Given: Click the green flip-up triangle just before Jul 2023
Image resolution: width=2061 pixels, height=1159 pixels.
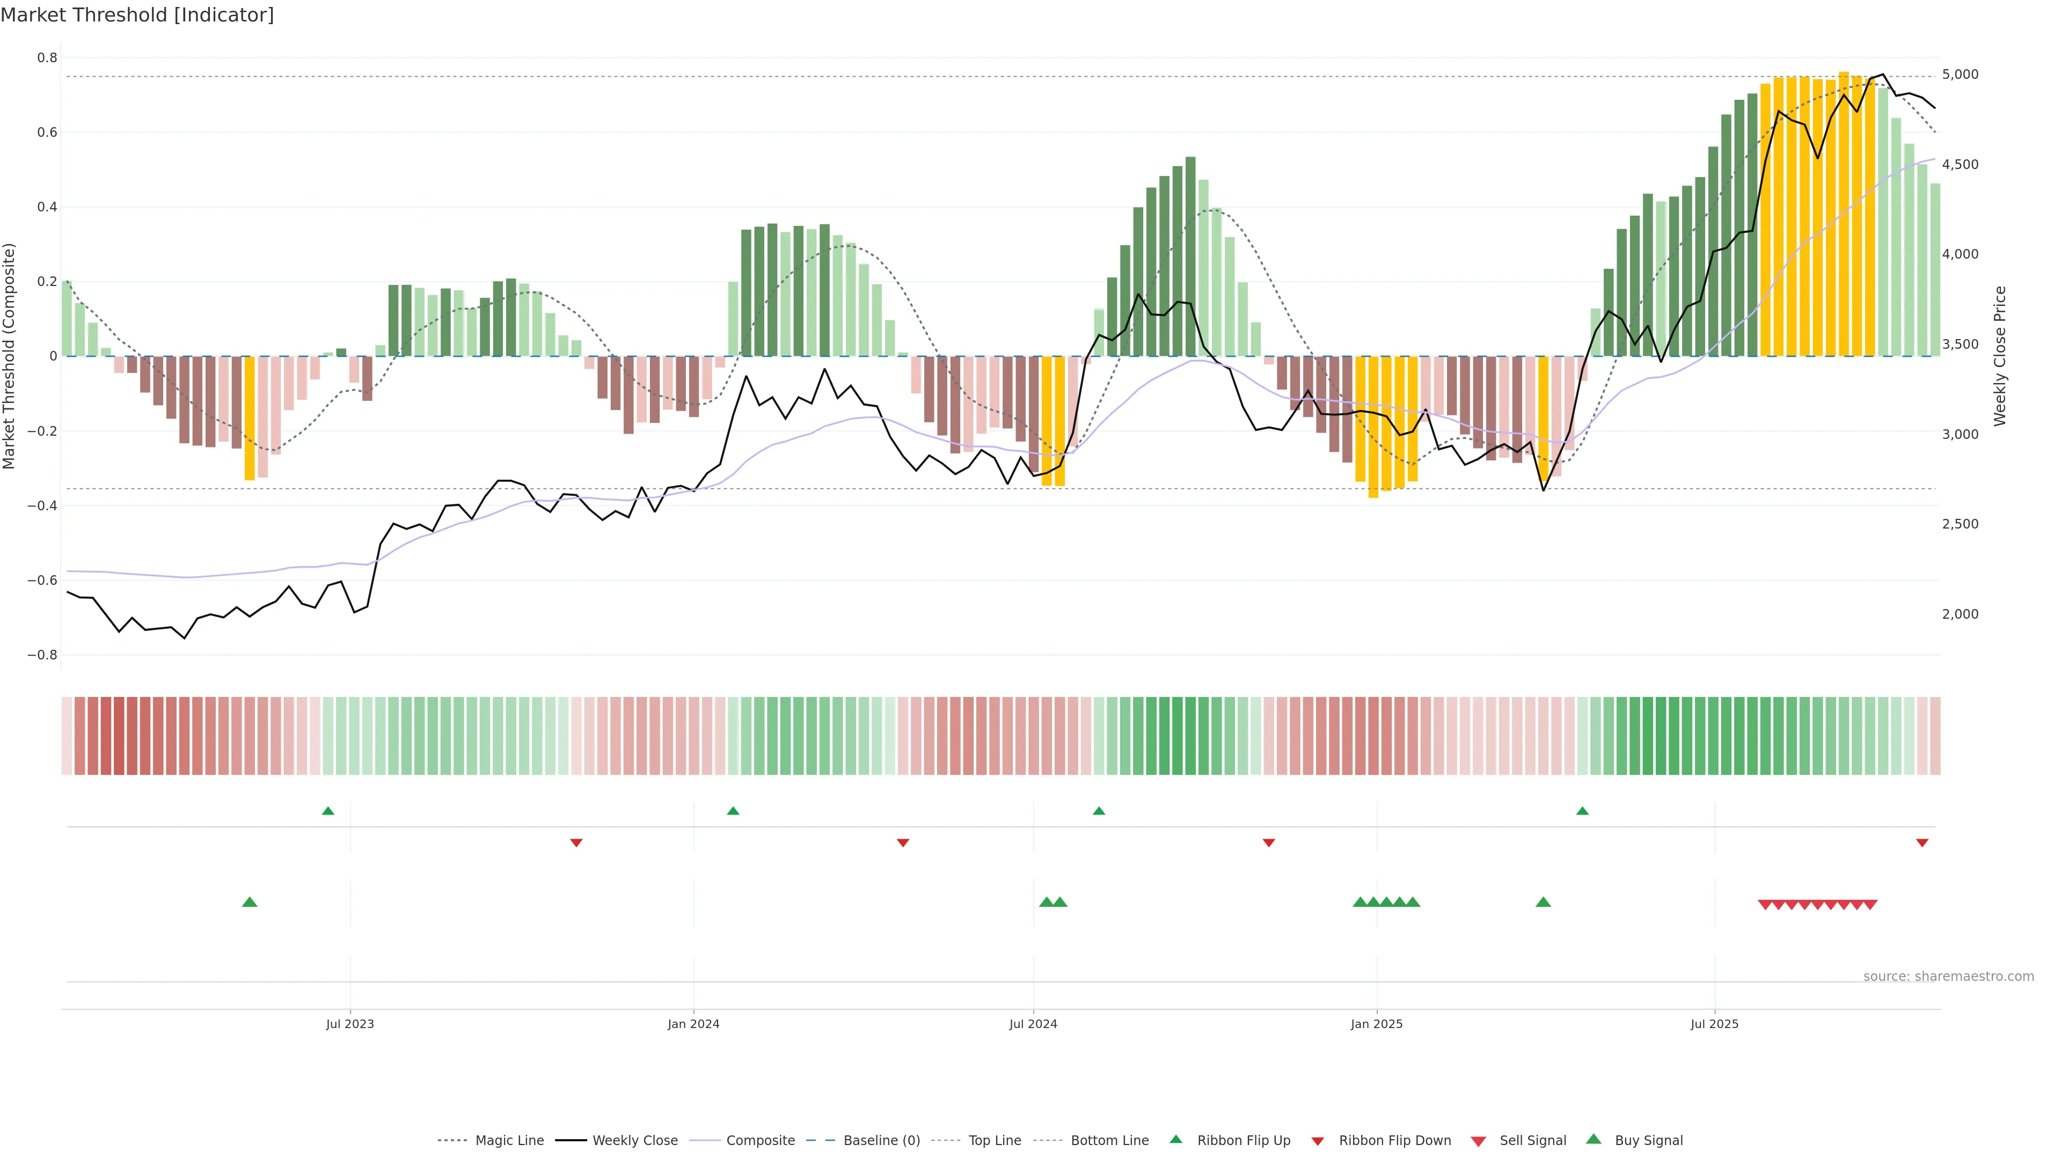Looking at the screenshot, I should pyautogui.click(x=328, y=811).
